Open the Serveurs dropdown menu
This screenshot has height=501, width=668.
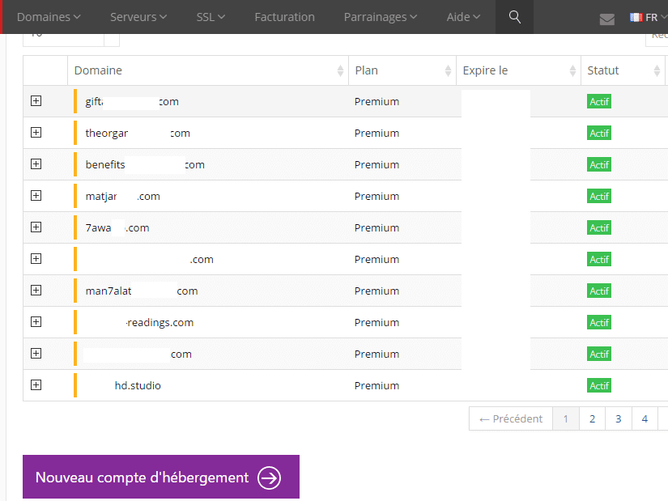(138, 16)
